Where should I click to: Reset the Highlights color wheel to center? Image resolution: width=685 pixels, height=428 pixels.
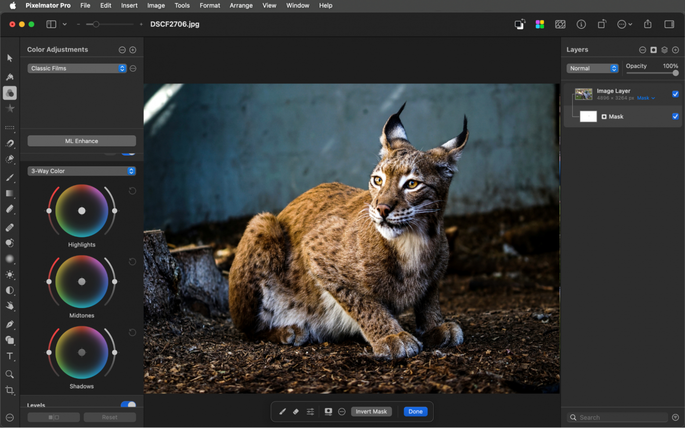(132, 191)
